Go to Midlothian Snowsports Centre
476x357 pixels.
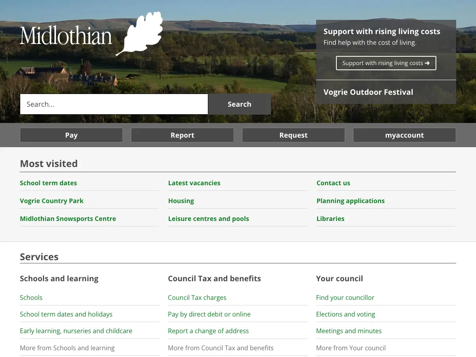(x=68, y=219)
